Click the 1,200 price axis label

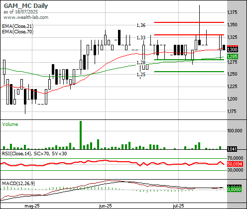(232, 99)
